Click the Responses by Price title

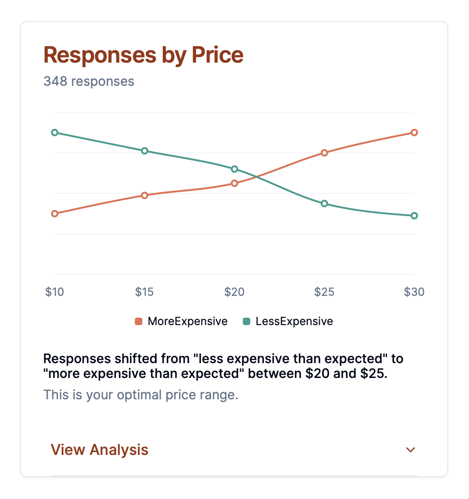pos(143,55)
